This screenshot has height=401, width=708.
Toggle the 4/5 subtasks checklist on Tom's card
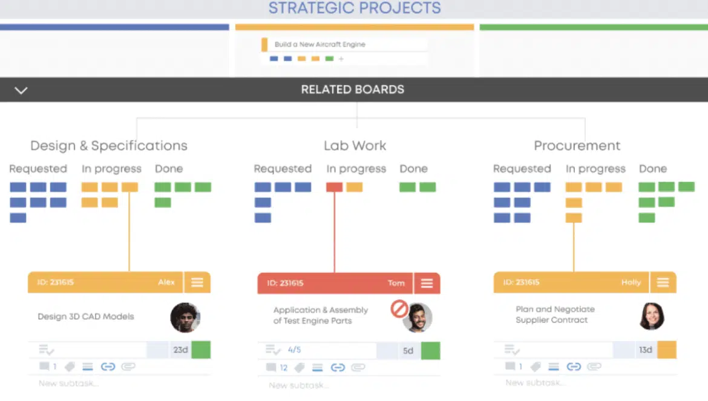click(274, 350)
